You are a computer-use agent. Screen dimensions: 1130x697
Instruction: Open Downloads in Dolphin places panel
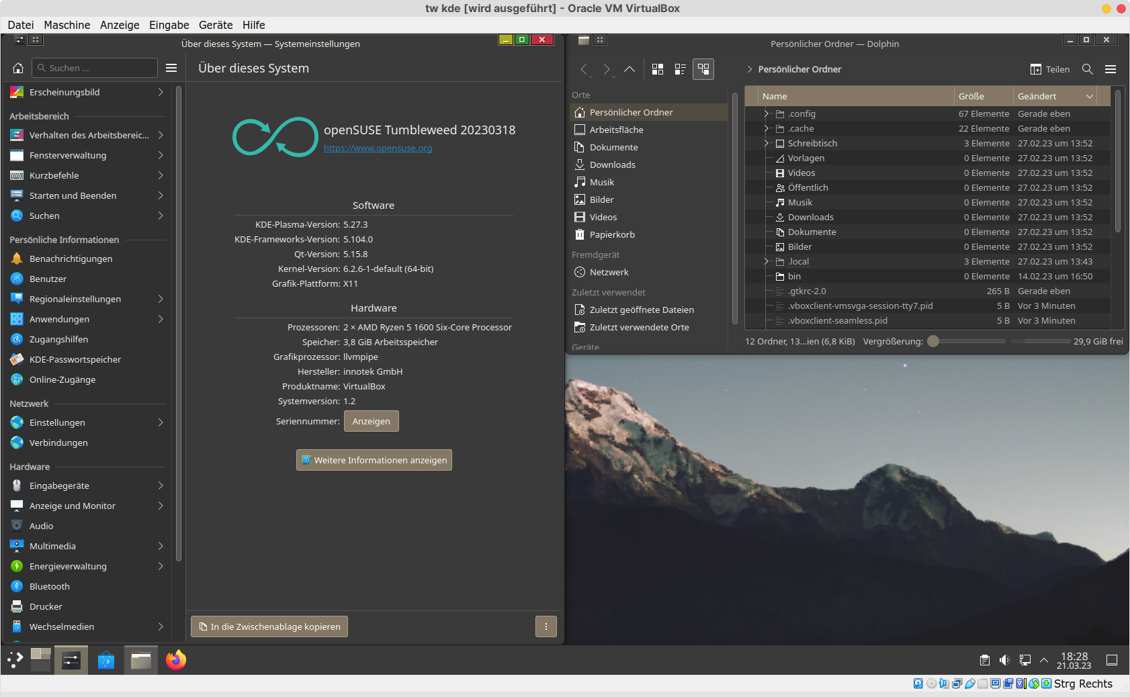[x=648, y=165]
